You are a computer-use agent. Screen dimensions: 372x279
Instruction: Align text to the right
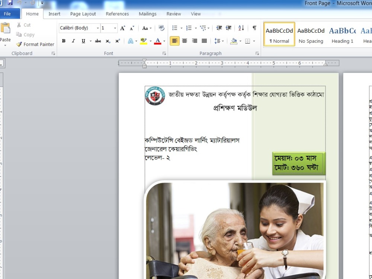[x=194, y=41]
